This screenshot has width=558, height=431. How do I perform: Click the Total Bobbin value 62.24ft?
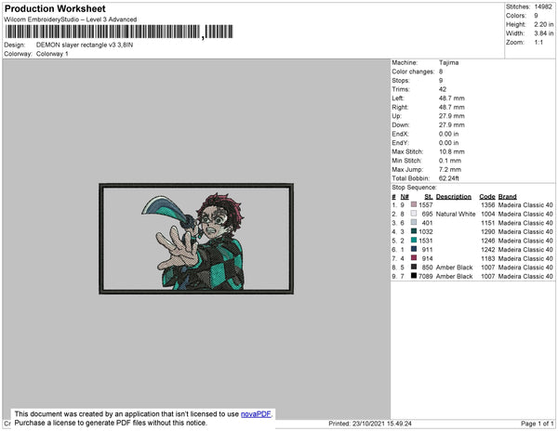449,178
